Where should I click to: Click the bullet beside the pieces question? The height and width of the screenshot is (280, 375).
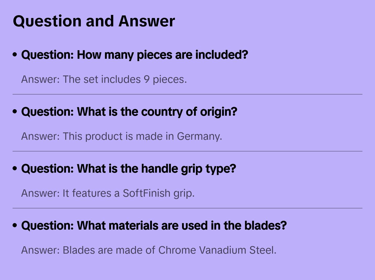(x=15, y=55)
